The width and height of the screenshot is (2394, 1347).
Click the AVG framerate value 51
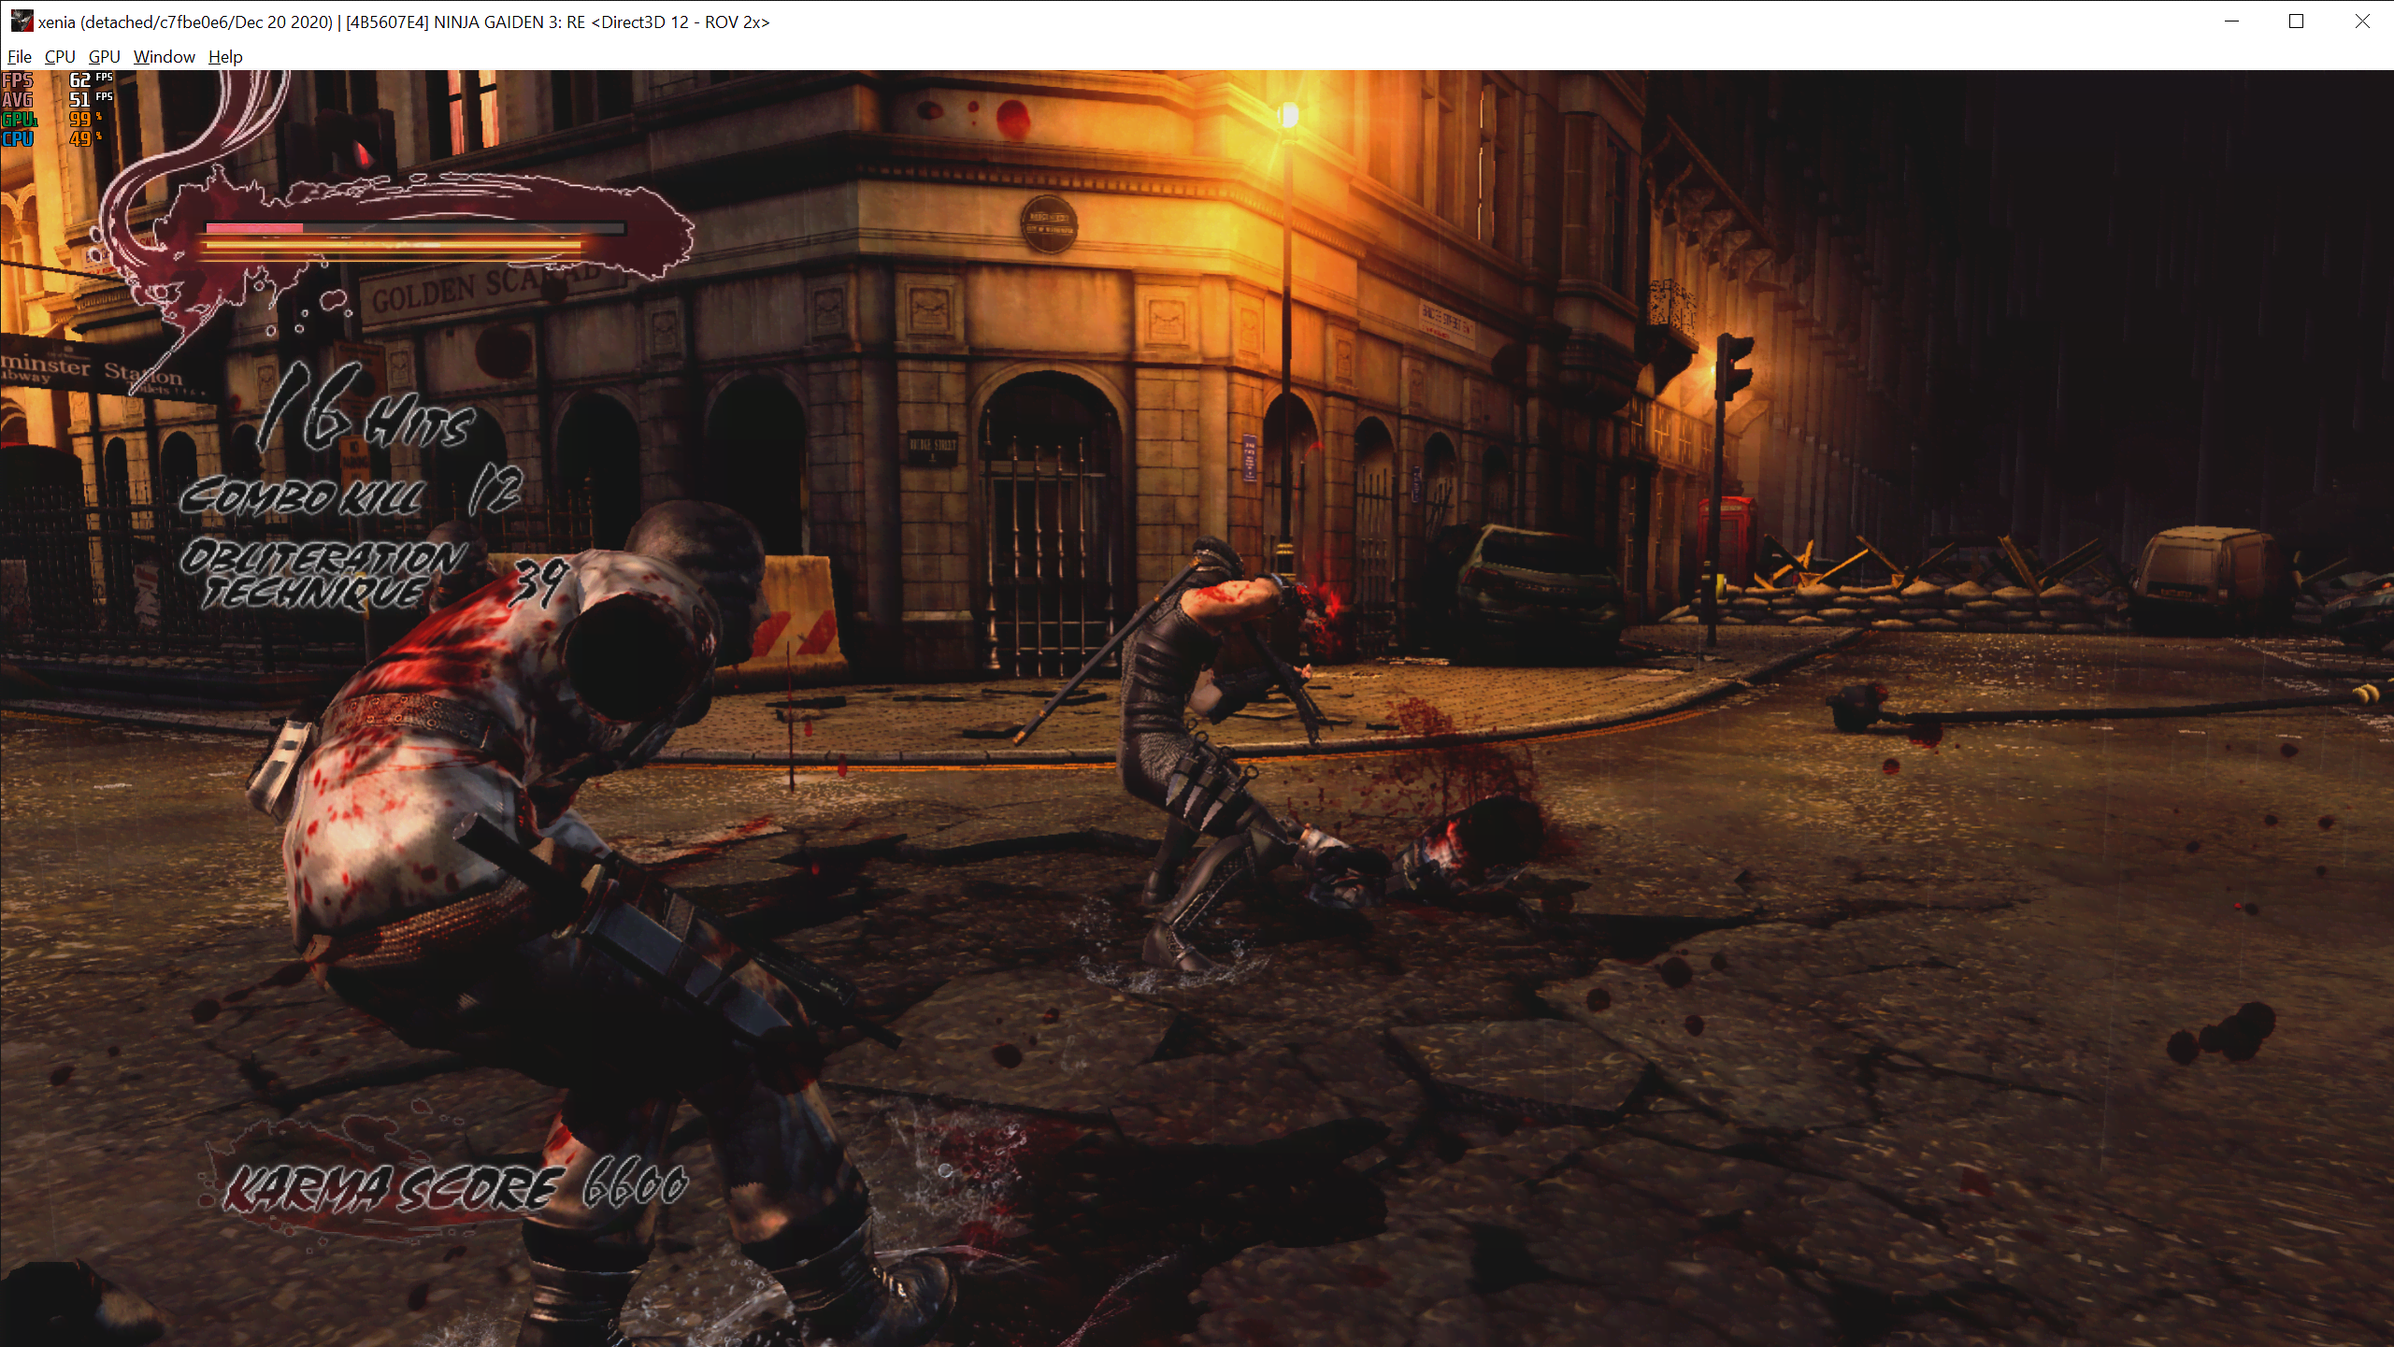click(80, 100)
